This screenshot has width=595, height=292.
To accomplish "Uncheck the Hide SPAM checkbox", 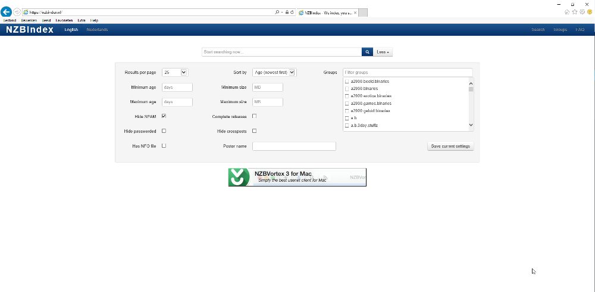I will pos(164,116).
